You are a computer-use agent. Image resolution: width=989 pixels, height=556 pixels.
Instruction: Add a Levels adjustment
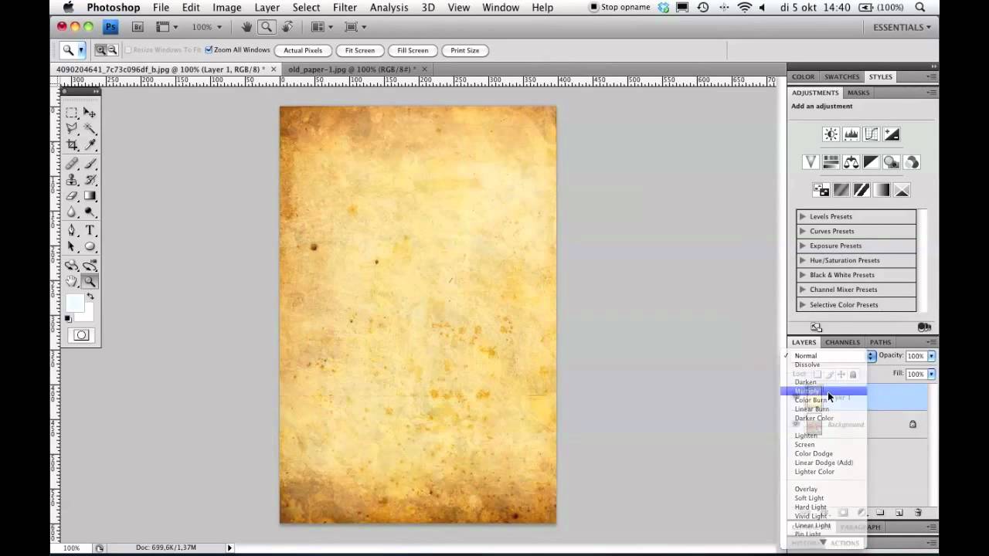(x=851, y=134)
